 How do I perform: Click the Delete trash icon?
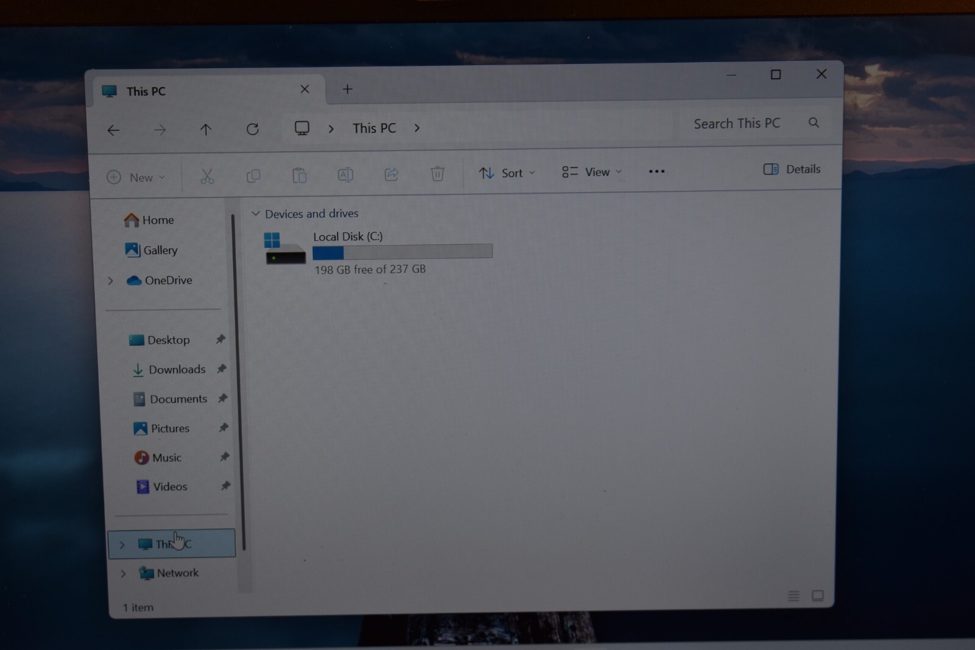(438, 174)
